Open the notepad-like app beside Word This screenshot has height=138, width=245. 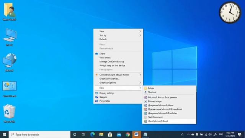click(145, 135)
